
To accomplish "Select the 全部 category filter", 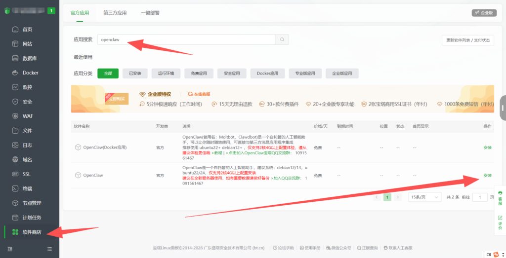I will (x=108, y=74).
